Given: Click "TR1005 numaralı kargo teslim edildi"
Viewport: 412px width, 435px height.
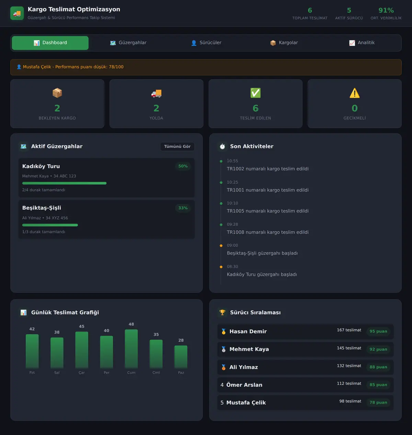Looking at the screenshot, I should click(268, 211).
